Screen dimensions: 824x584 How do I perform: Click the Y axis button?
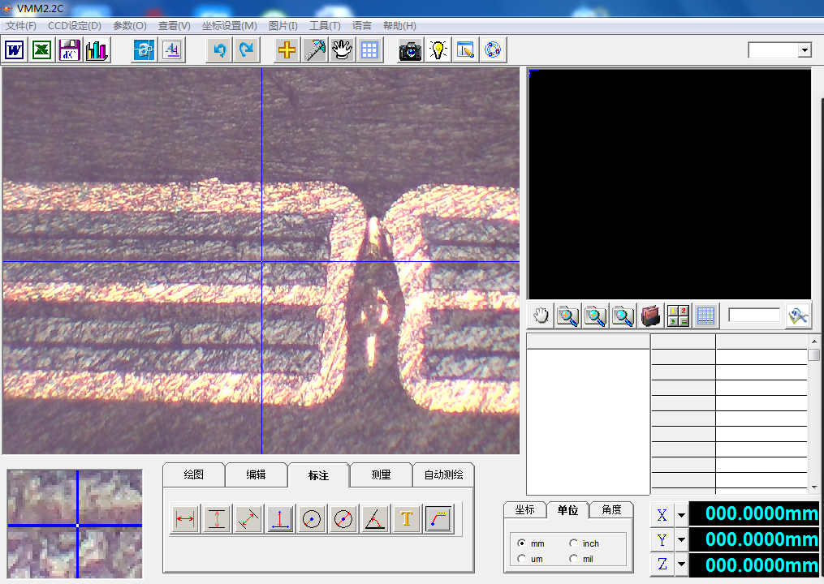tap(662, 539)
